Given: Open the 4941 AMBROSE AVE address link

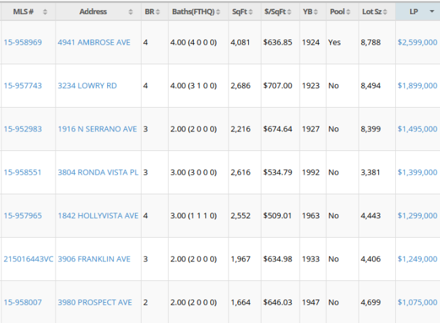Looking at the screenshot, I should (94, 43).
